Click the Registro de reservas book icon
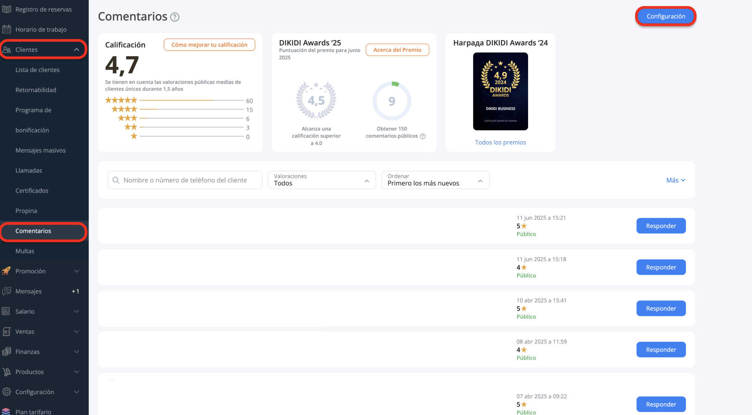Screen dimensions: 752x415 point(6,9)
